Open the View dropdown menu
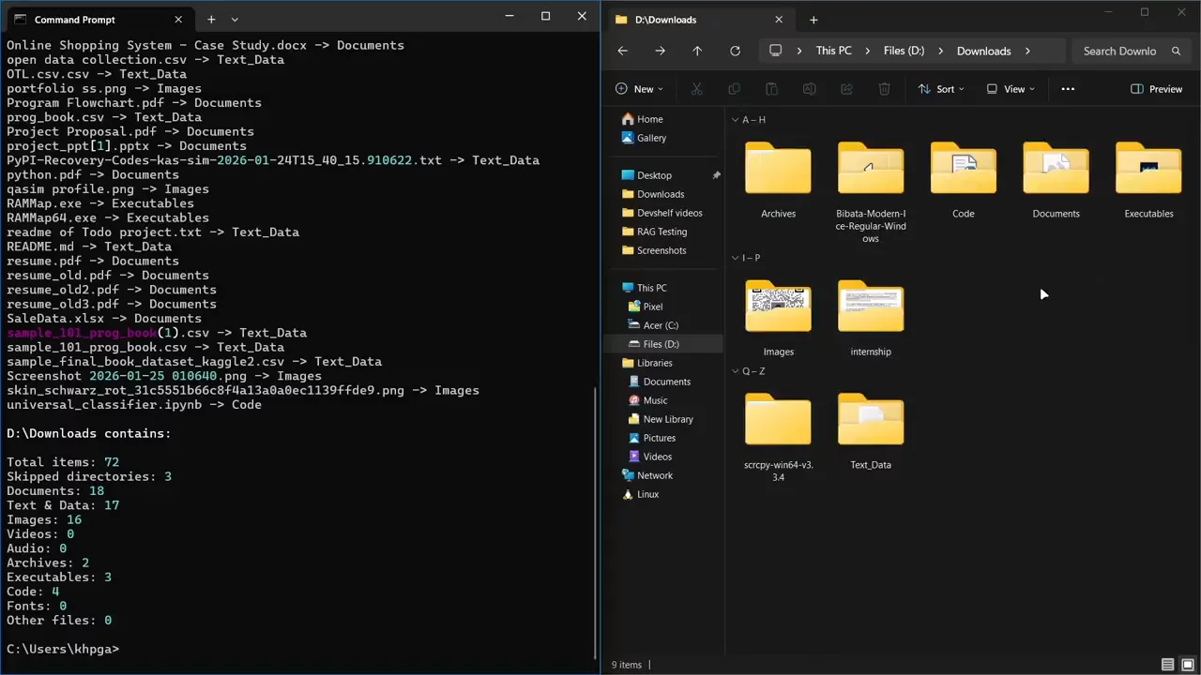1201x675 pixels. (1011, 89)
